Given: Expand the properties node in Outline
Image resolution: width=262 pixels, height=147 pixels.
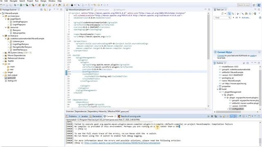Looking at the screenshot, I should (217, 86).
